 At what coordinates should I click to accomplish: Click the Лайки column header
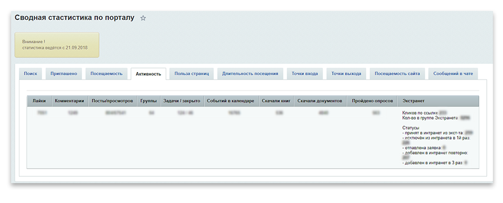pyautogui.click(x=39, y=101)
